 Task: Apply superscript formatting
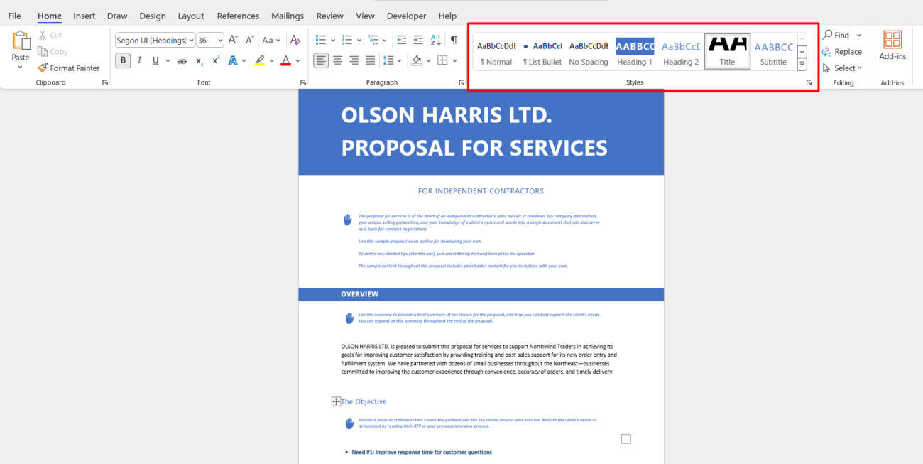point(215,60)
